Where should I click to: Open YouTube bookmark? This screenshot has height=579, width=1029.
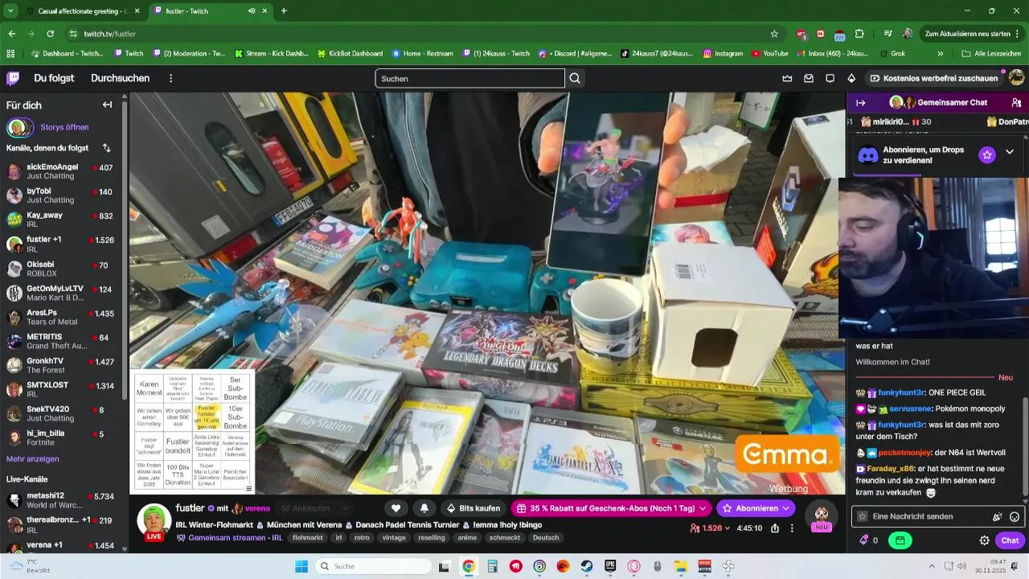coord(769,54)
